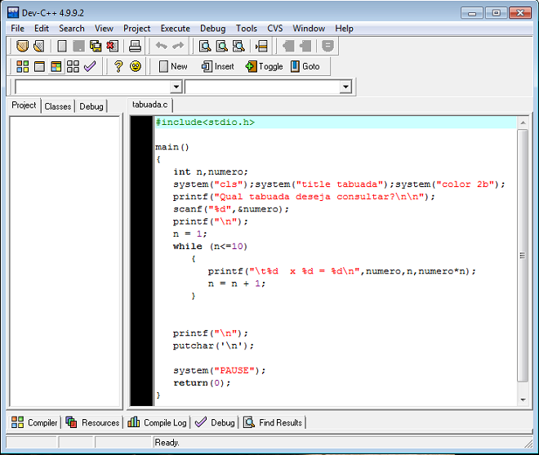The height and width of the screenshot is (455, 539).
Task: Click the Save All icon
Action: click(96, 46)
